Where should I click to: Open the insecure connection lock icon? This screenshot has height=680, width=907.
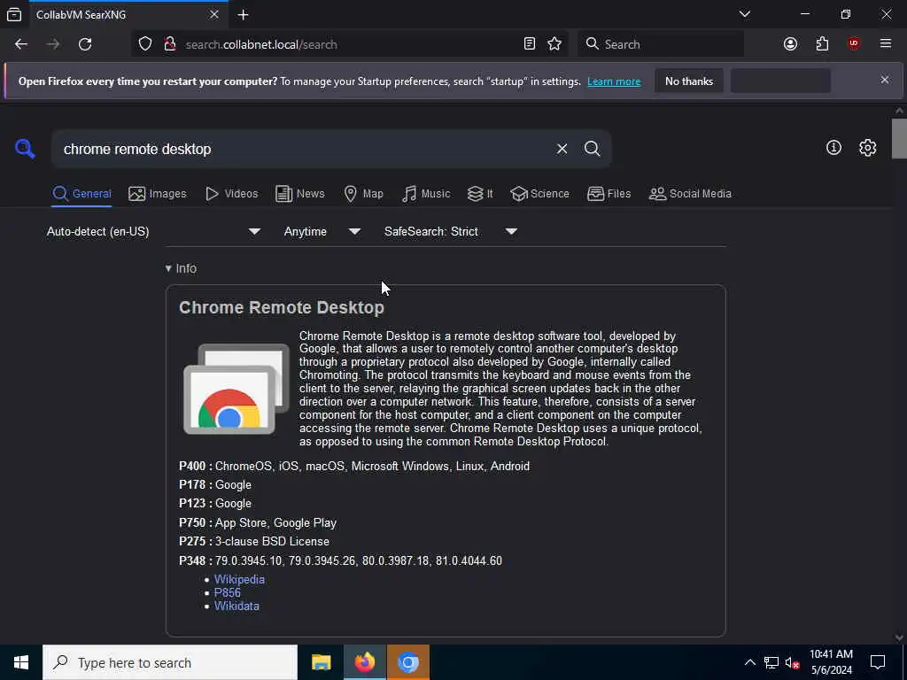[169, 44]
